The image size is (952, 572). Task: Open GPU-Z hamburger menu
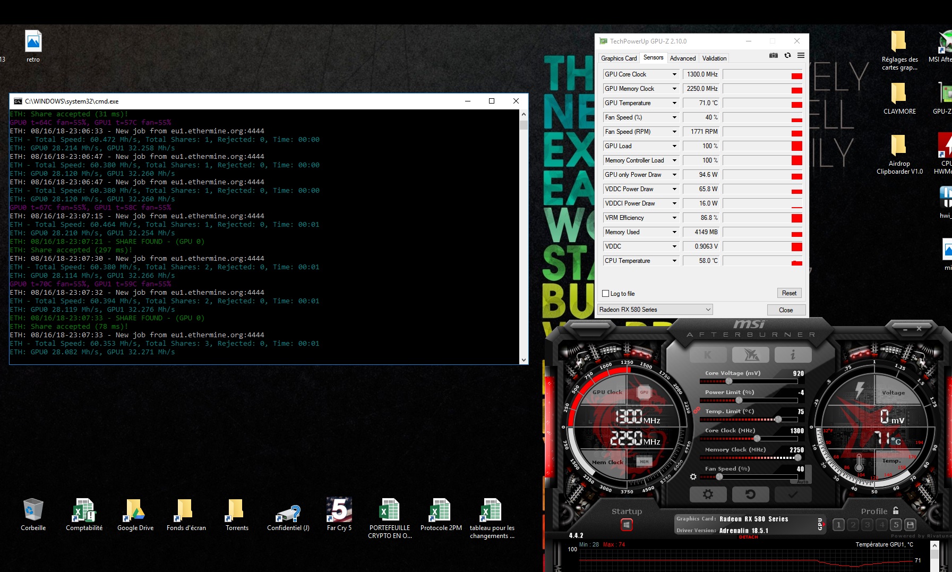tap(801, 56)
